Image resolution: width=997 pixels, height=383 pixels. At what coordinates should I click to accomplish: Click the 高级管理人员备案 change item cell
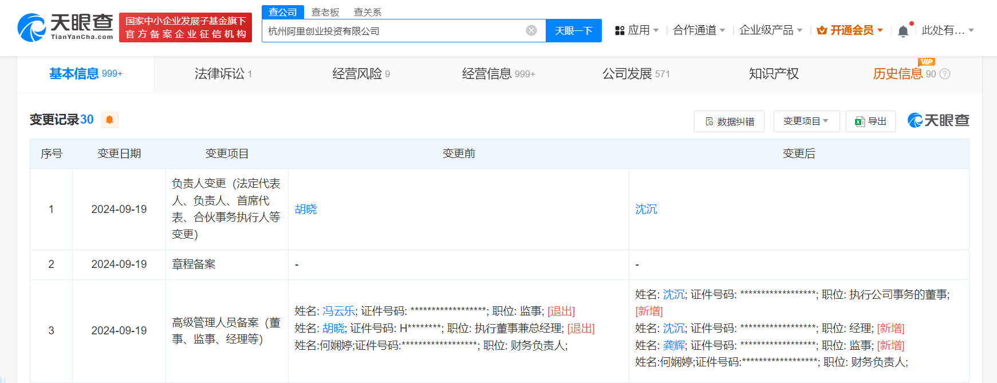[x=226, y=331]
